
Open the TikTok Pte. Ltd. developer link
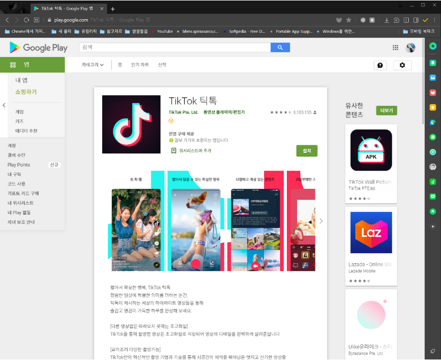click(183, 112)
